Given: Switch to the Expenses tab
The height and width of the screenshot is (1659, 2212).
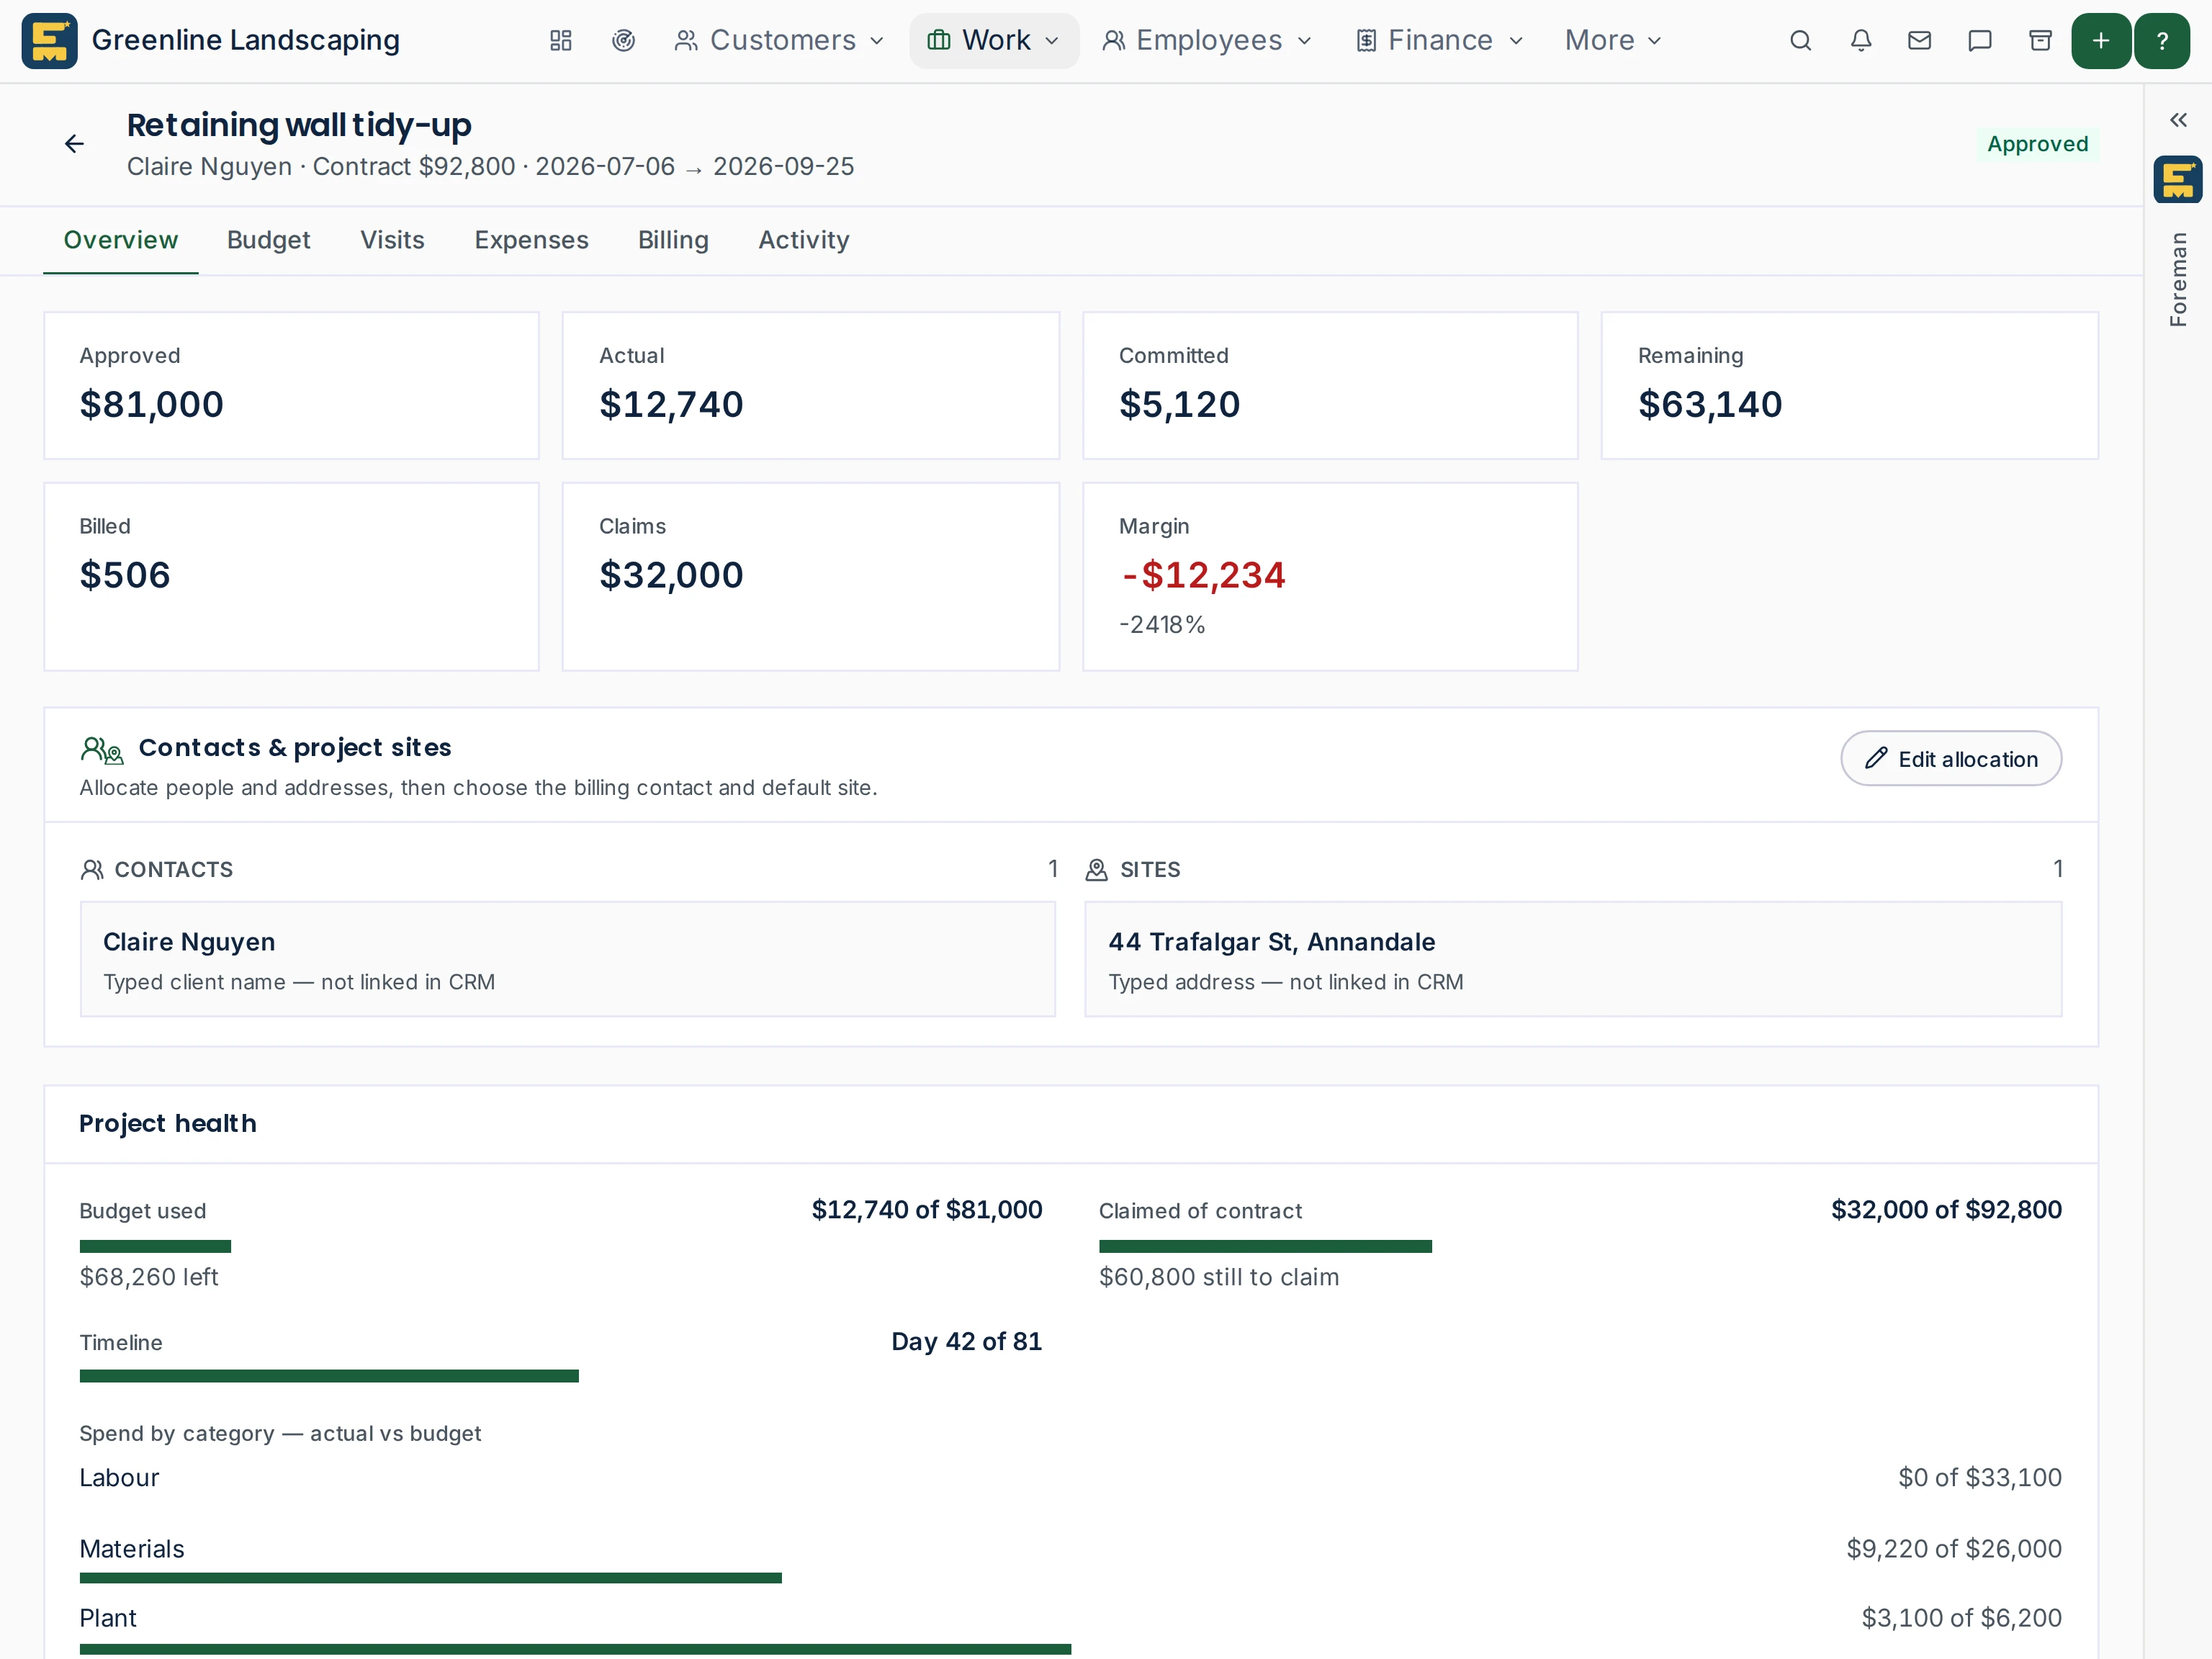Looking at the screenshot, I should [x=531, y=240].
